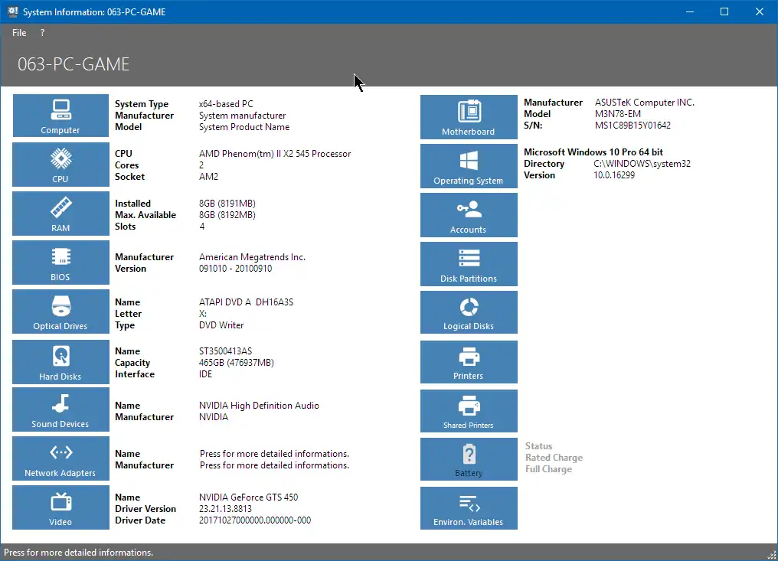Click the System Information title bar app icon

tap(12, 11)
